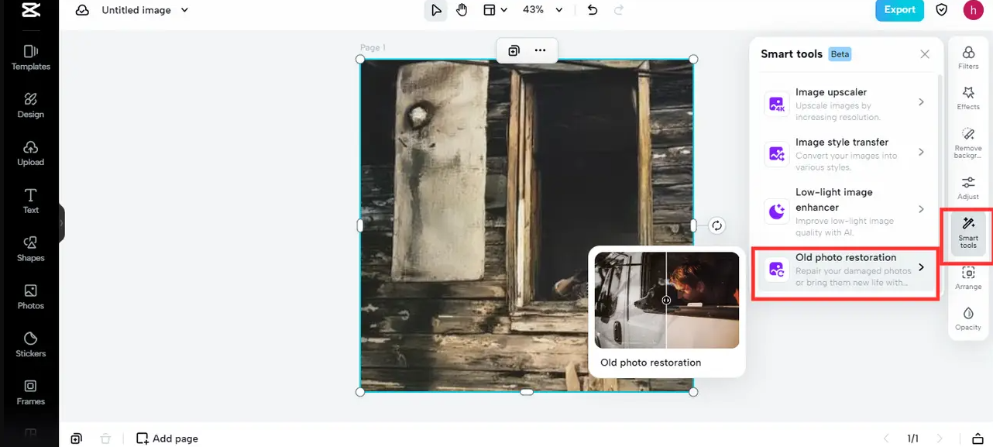Open the Remove background tool
The width and height of the screenshot is (993, 447).
(968, 143)
